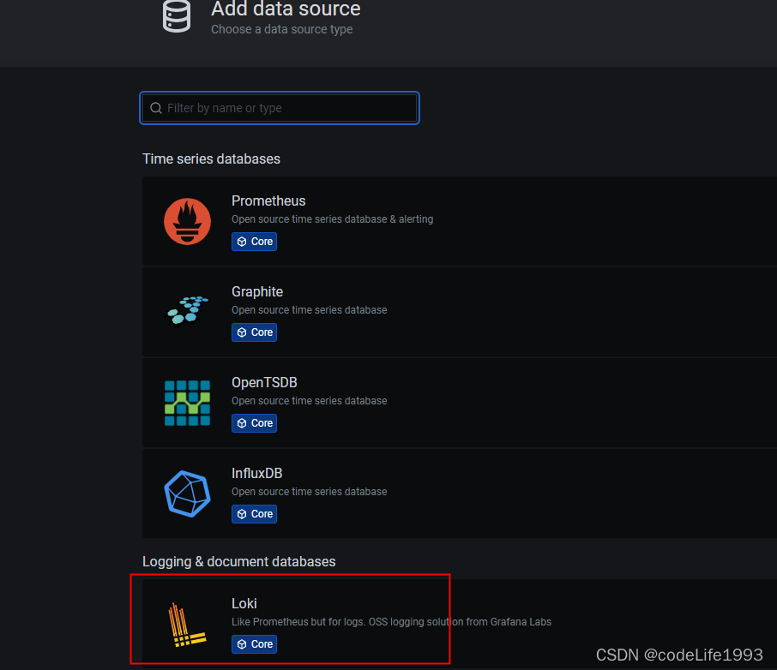Click the Prometheus flame logo icon
The height and width of the screenshot is (670, 777).
click(187, 221)
